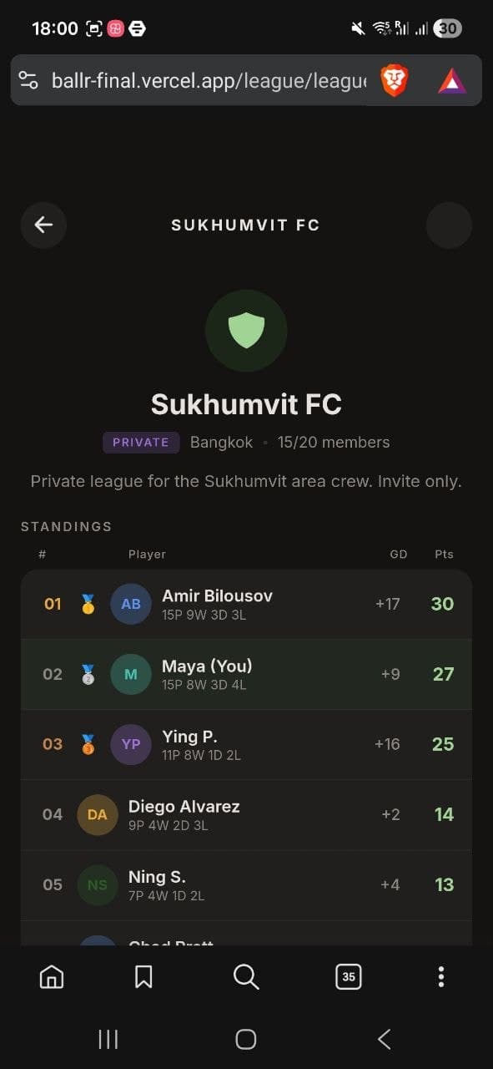Viewport: 493px width, 1069px height.
Task: Tap the home icon in the navigation bar
Action: [51, 976]
